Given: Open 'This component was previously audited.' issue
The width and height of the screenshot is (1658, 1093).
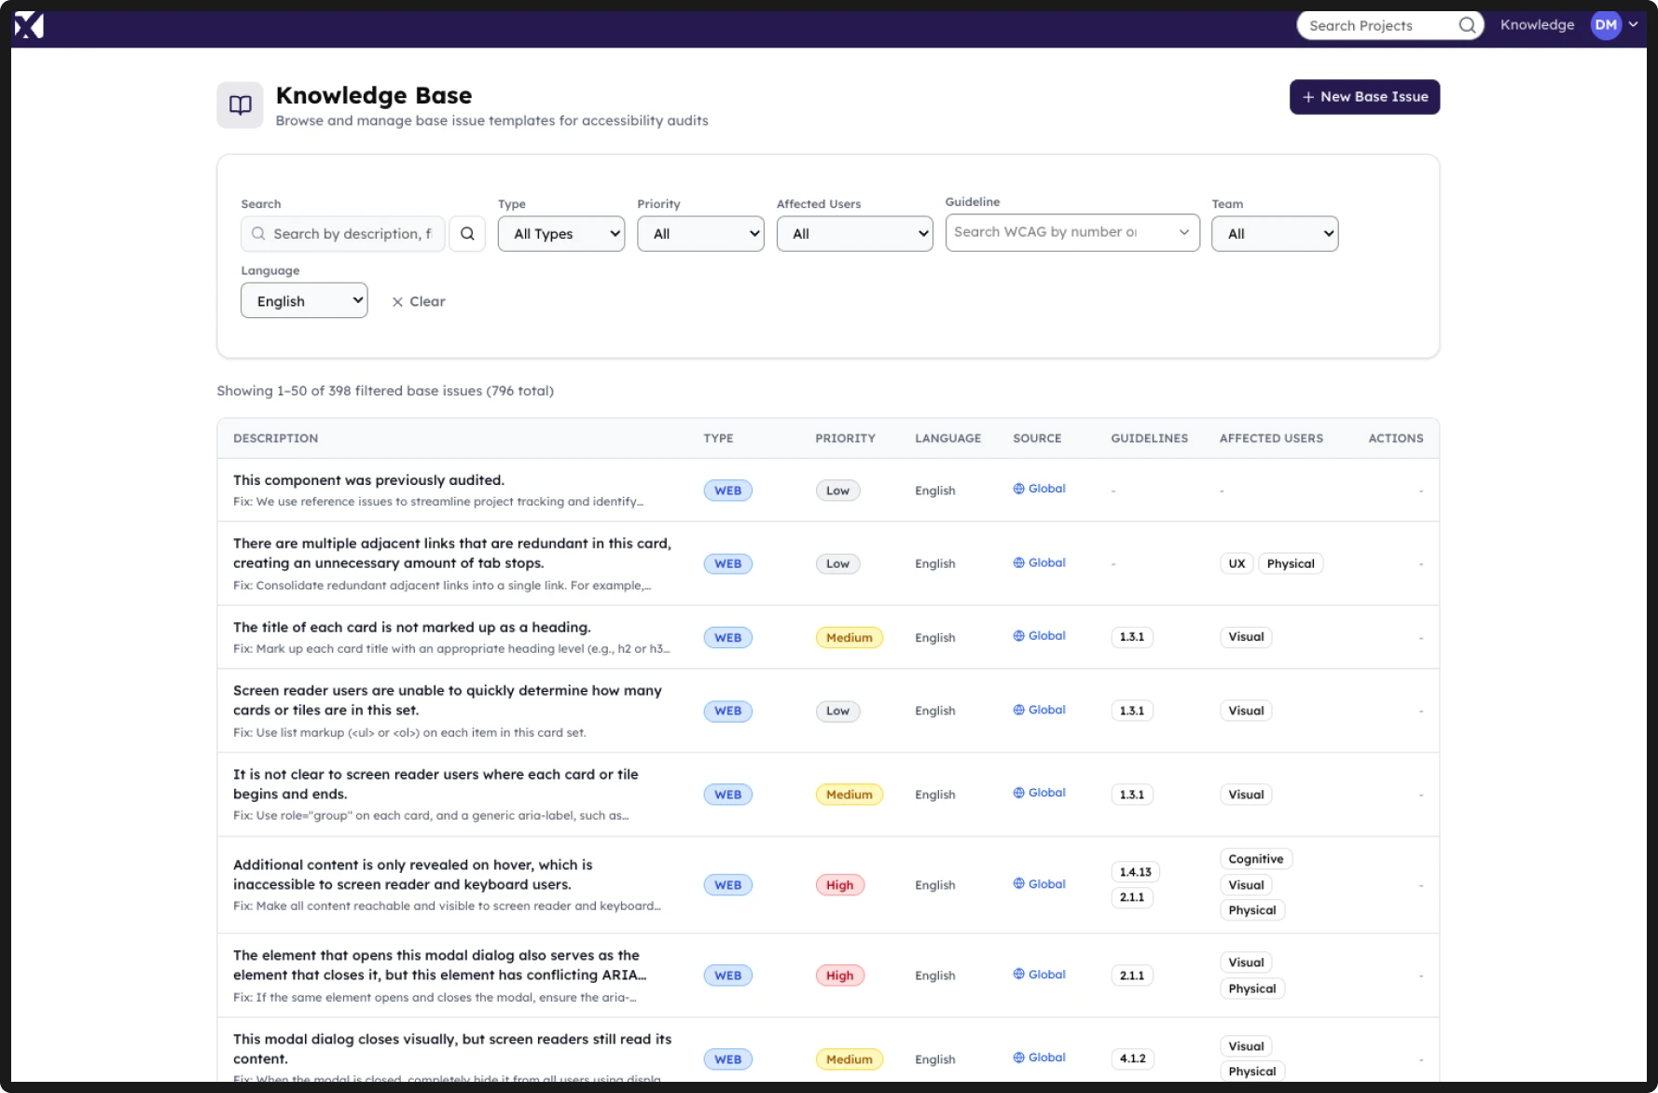Looking at the screenshot, I should click(x=368, y=480).
